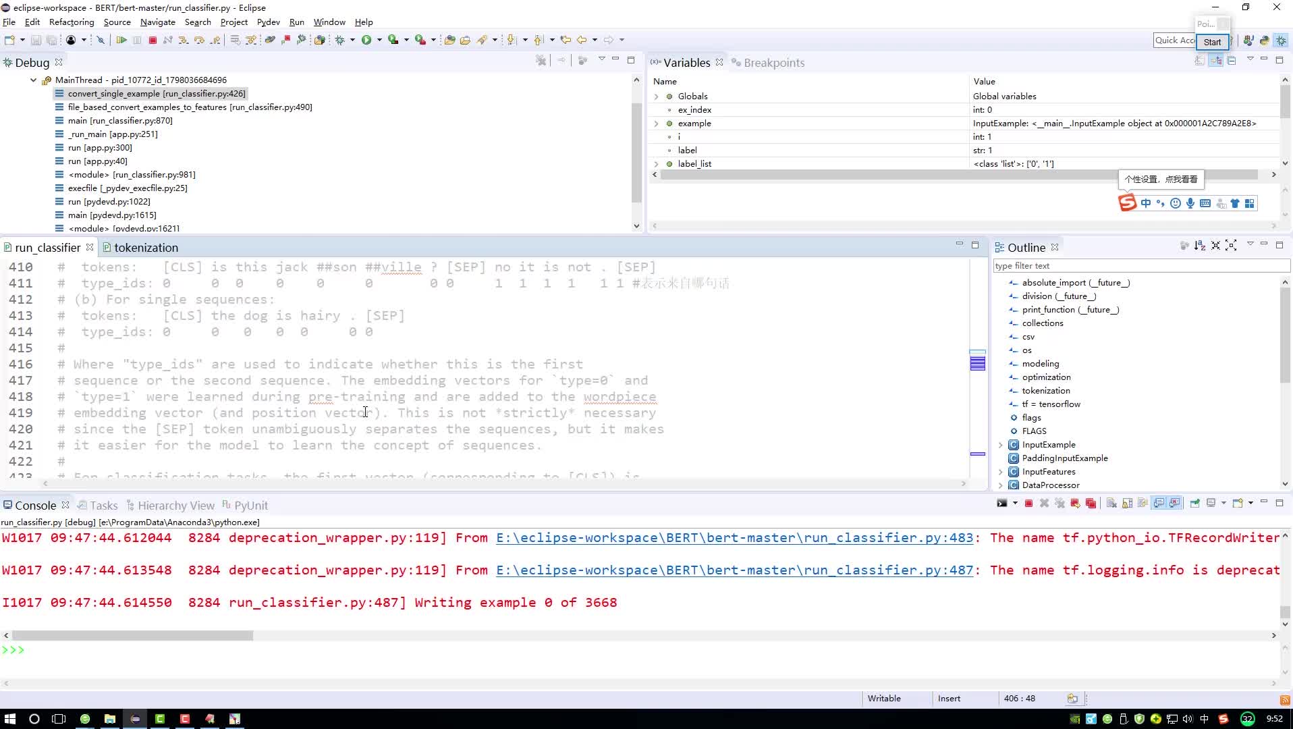Toggle Show Console When Standard Out Changes
This screenshot has width=1293, height=729.
point(1159,504)
